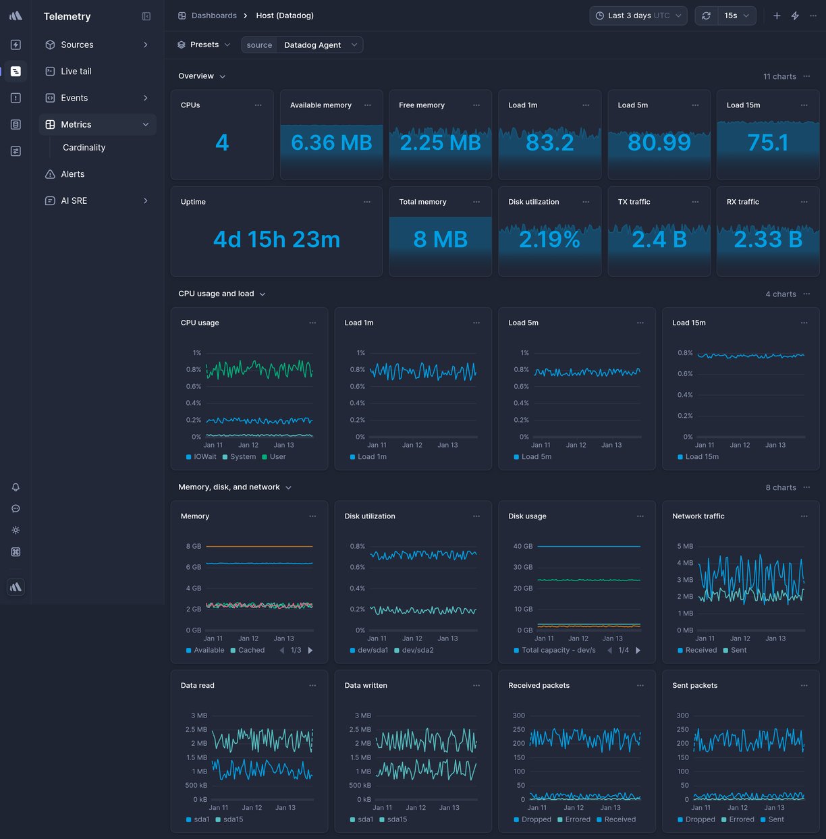
Task: Click the Sources navigation entry
Action: click(78, 45)
